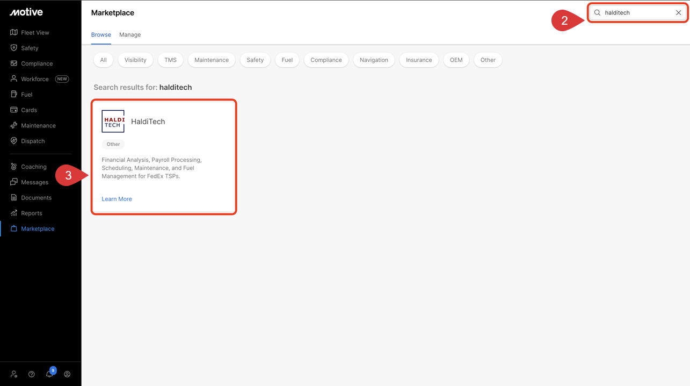Open Fleet View from sidebar icon
Image resolution: width=690 pixels, height=386 pixels.
tap(14, 33)
